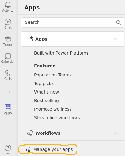Select Best selling category
The height and width of the screenshot is (156, 125).
(x=46, y=101)
